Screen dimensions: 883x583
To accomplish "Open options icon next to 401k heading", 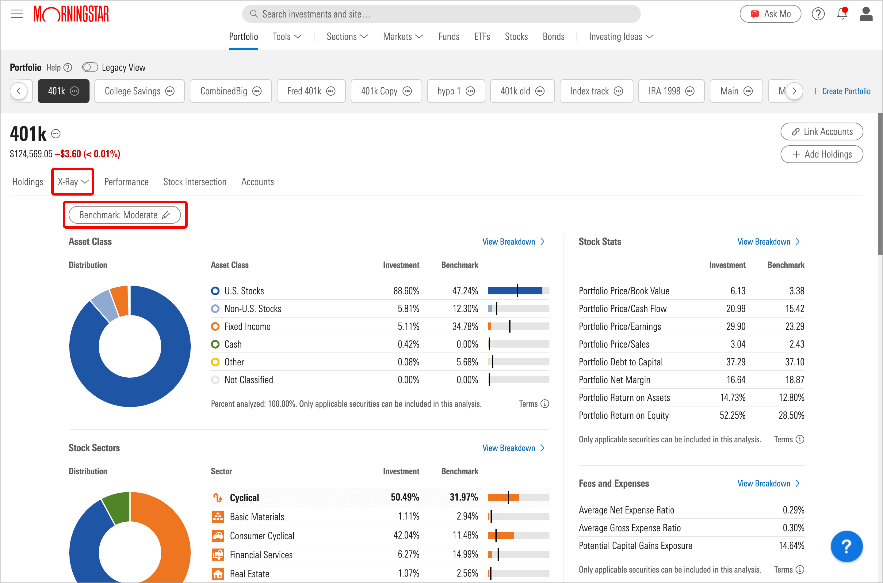I will [56, 134].
